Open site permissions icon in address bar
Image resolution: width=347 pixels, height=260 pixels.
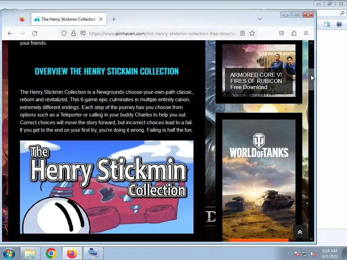tap(83, 34)
